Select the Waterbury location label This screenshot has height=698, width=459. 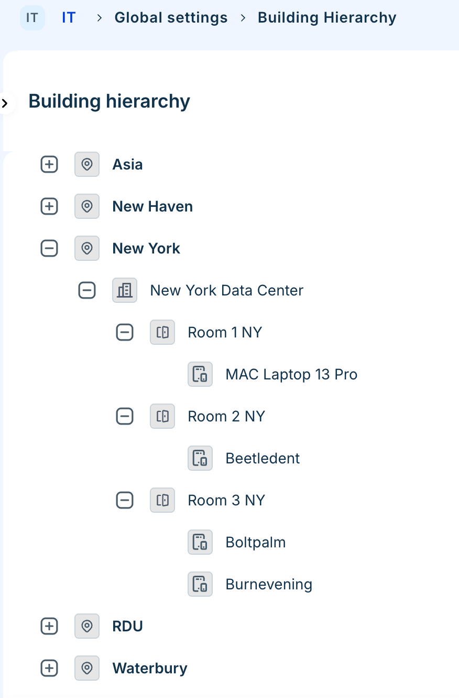click(x=150, y=668)
